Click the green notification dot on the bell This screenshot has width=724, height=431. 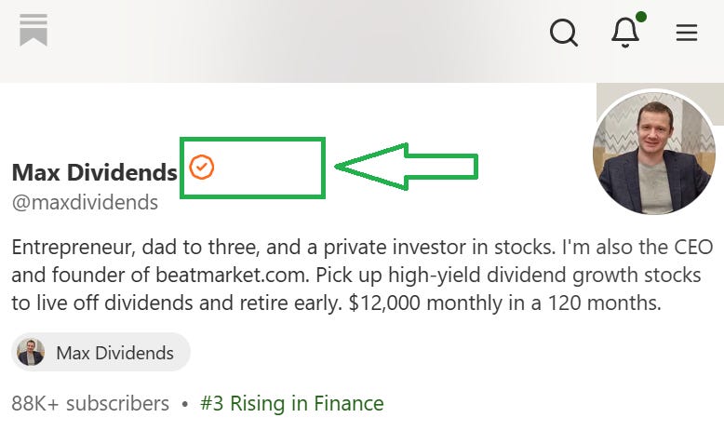pyautogui.click(x=641, y=17)
